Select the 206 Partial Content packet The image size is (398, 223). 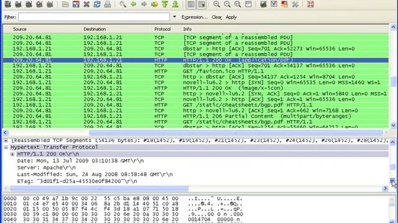[196, 116]
